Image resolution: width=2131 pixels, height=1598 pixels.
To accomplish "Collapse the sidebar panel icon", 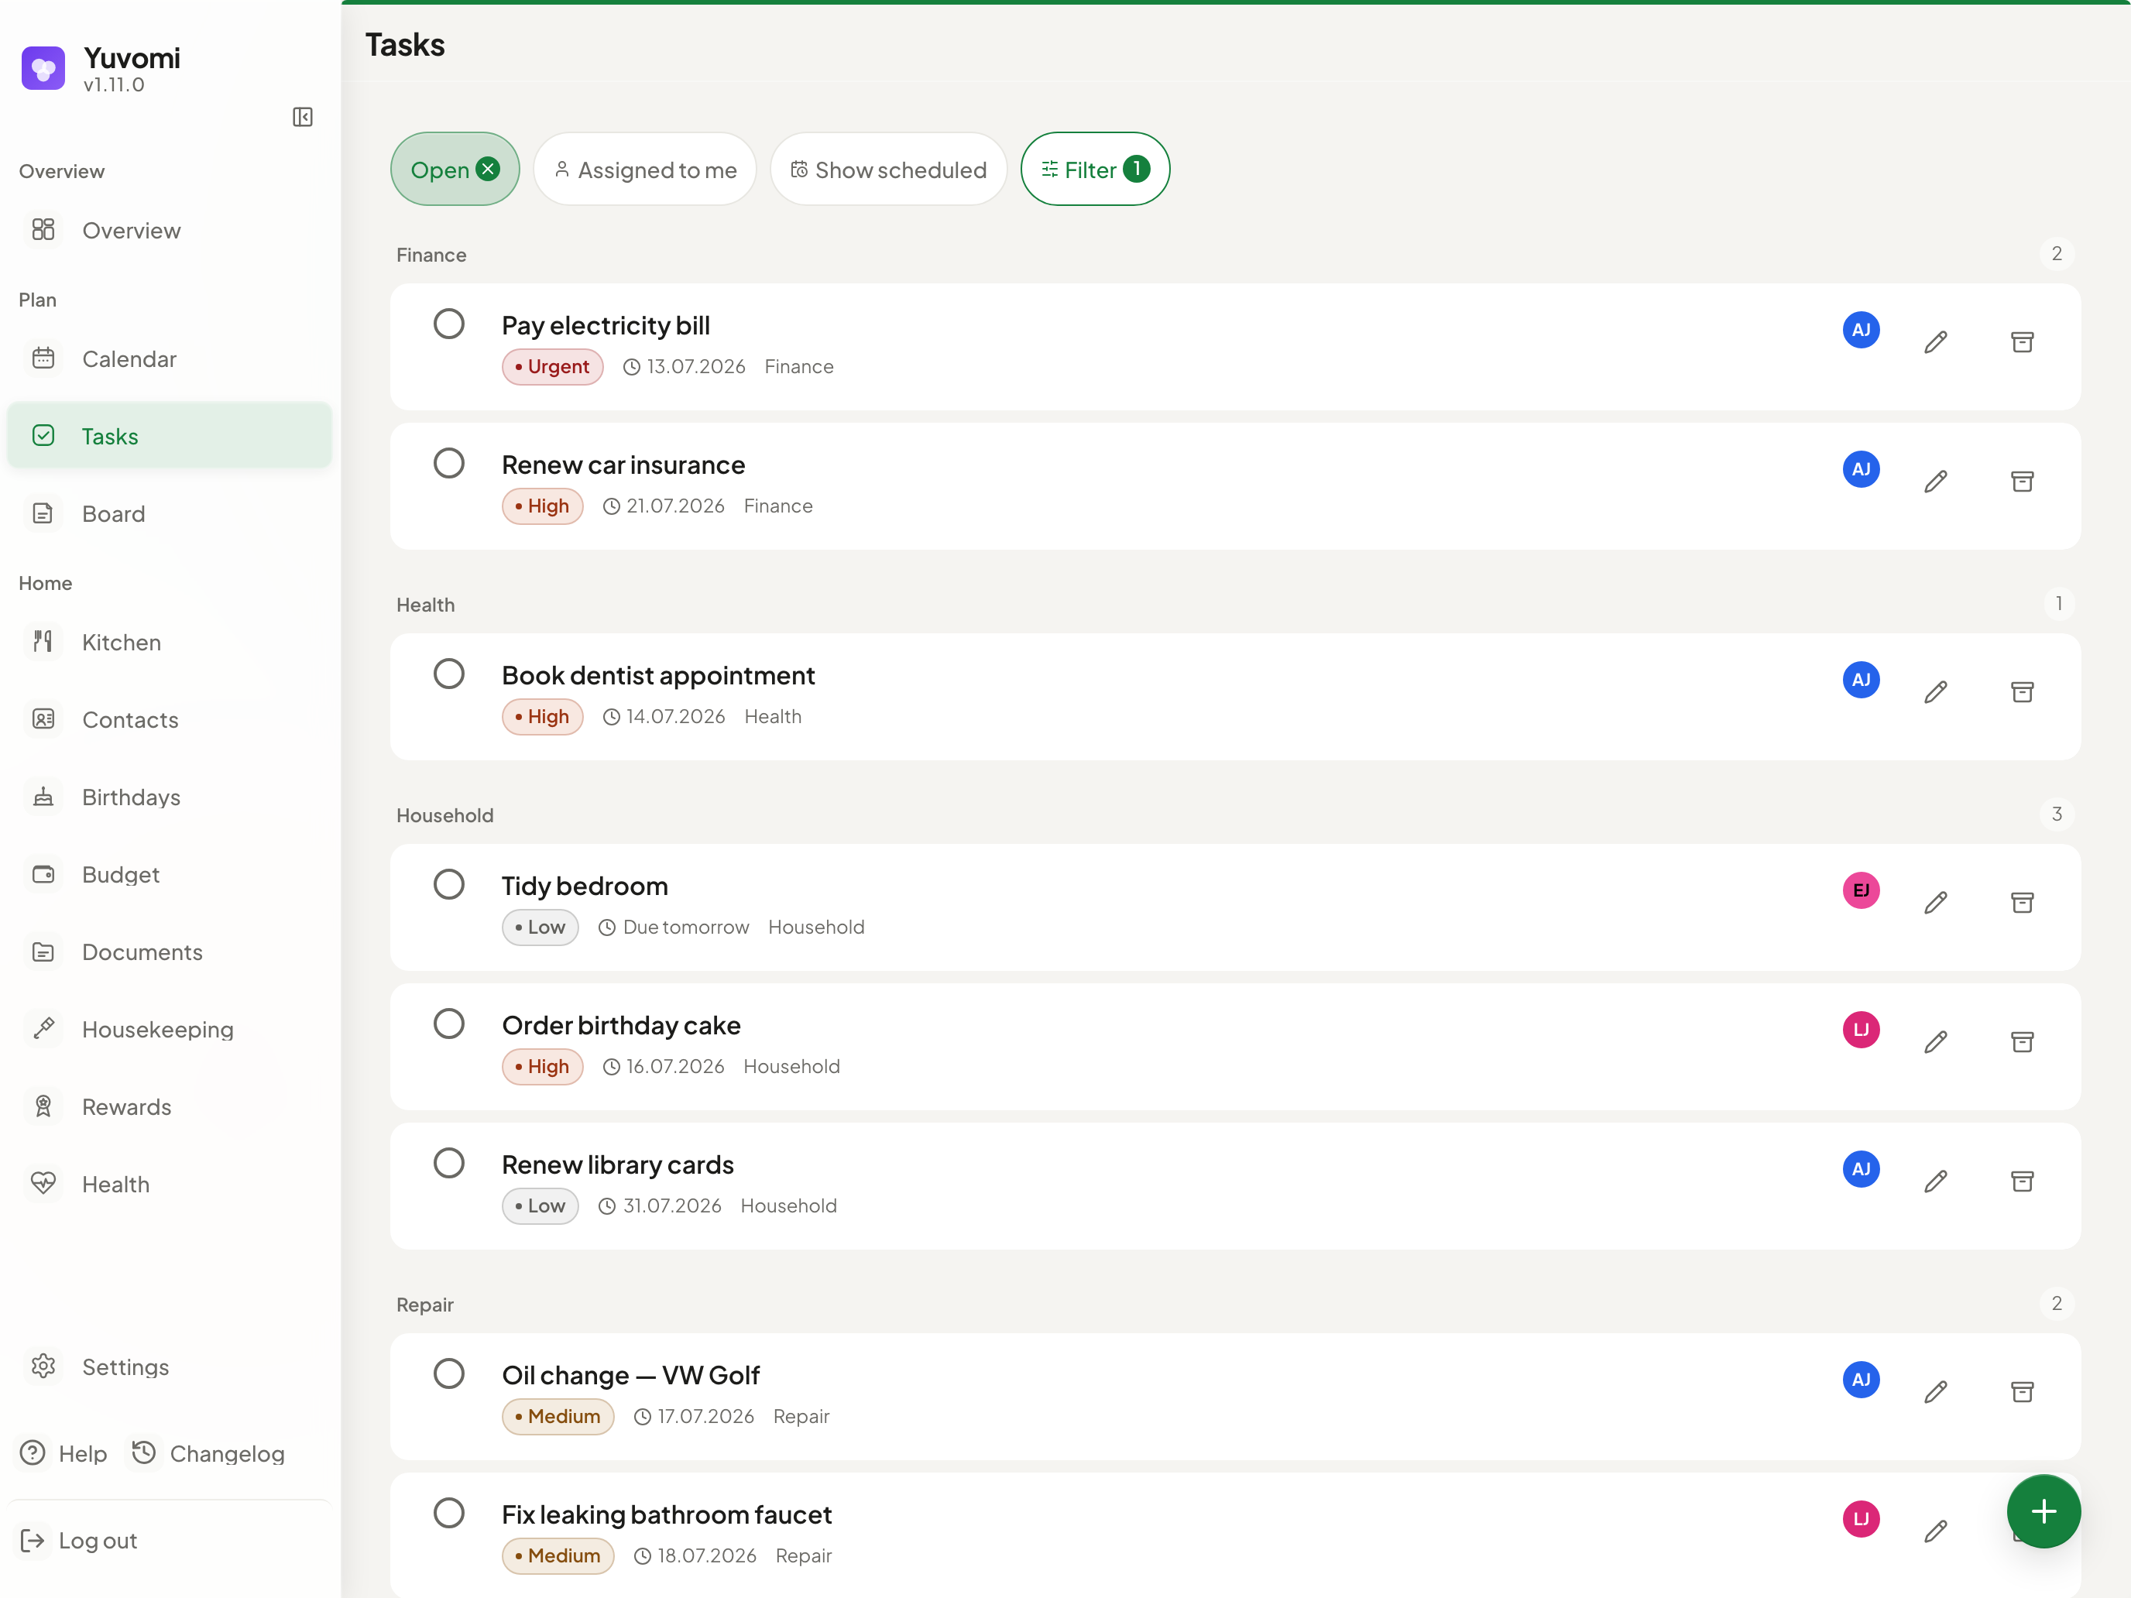I will click(303, 117).
